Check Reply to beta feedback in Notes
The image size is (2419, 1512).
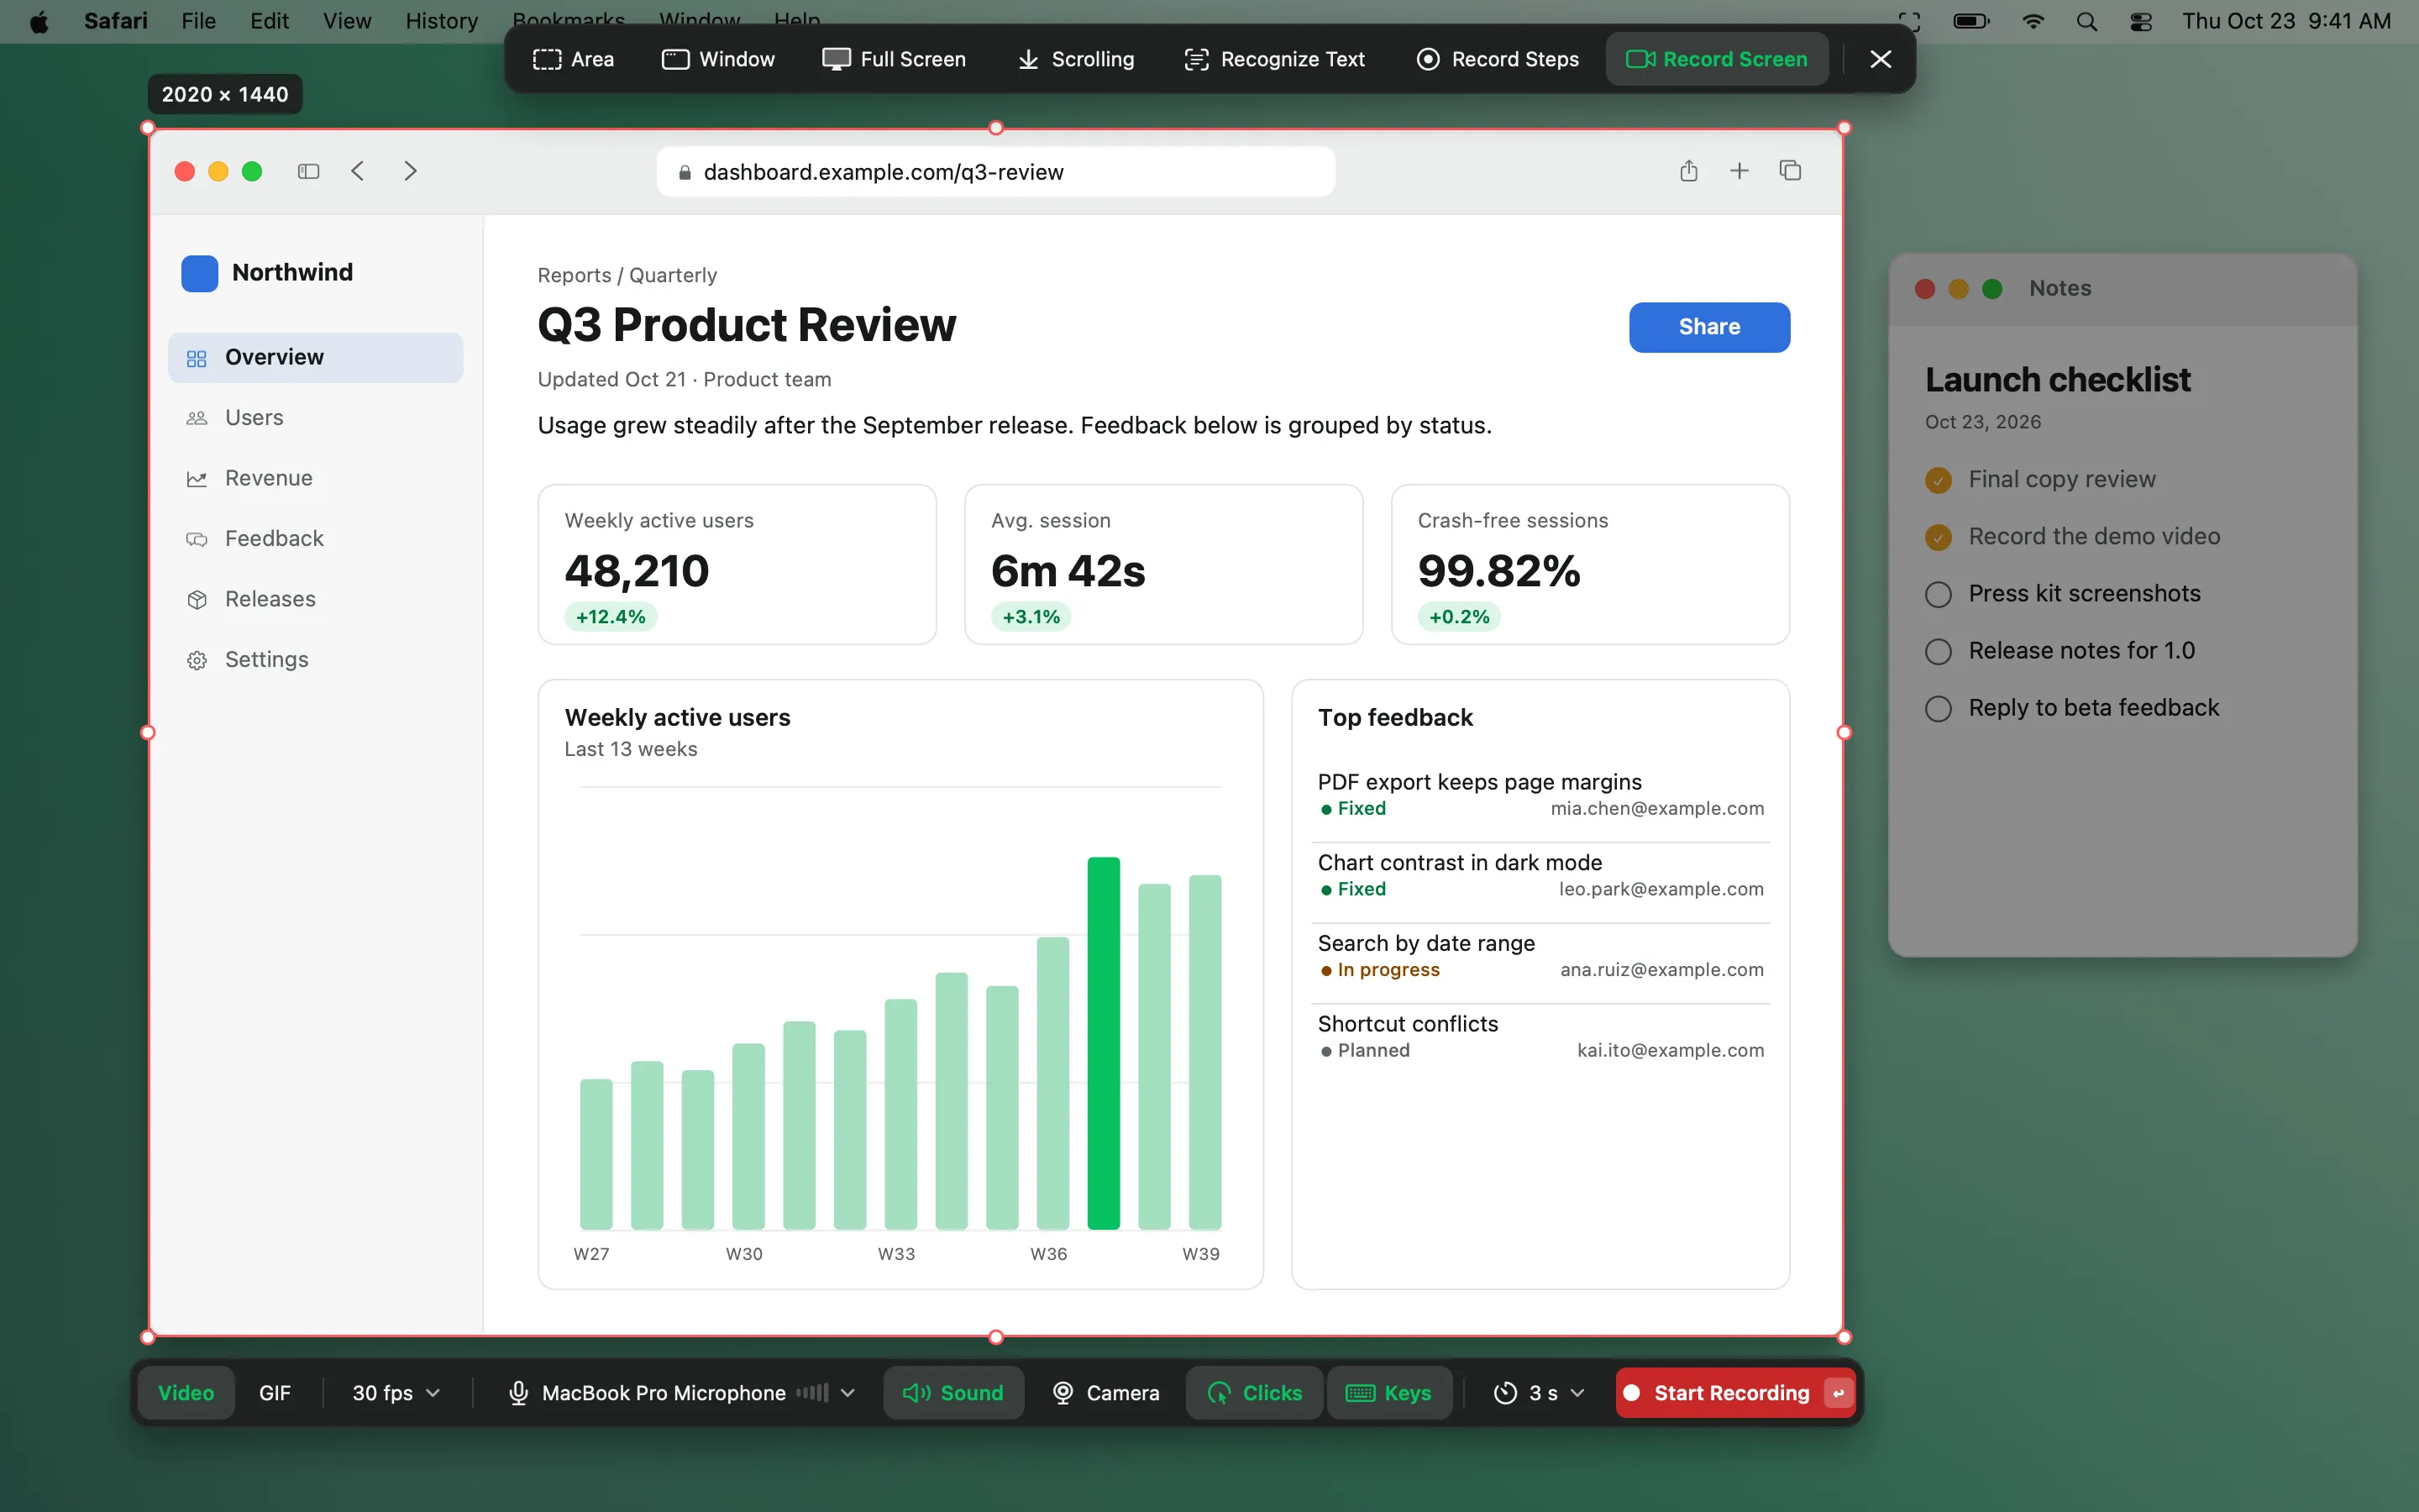[x=1939, y=708]
